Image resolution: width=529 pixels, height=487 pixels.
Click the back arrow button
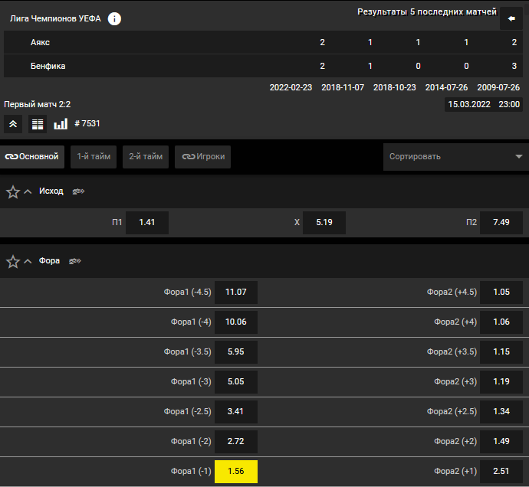click(x=511, y=18)
